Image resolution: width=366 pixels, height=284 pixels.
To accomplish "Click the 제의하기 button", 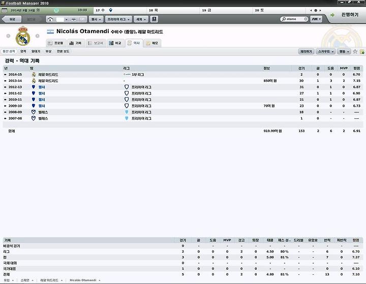I will (x=306, y=51).
